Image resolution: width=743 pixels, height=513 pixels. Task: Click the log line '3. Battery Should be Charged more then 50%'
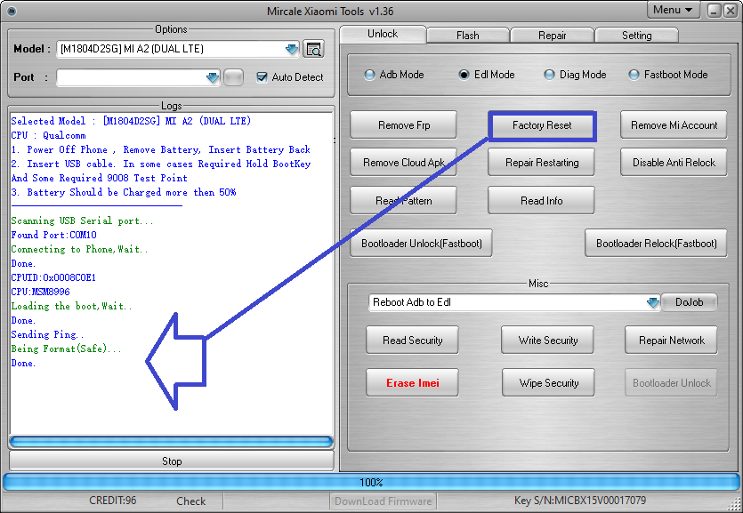(123, 192)
